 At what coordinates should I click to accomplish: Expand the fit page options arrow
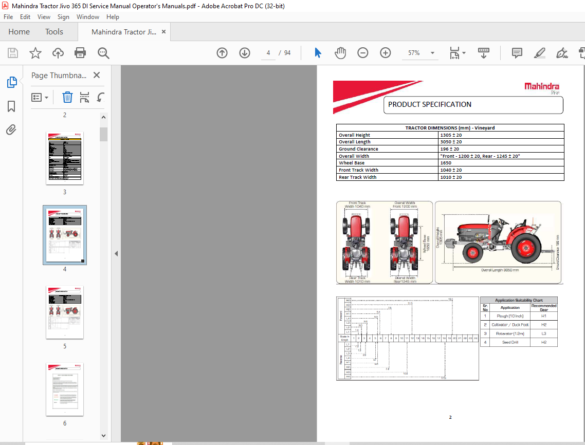point(464,53)
